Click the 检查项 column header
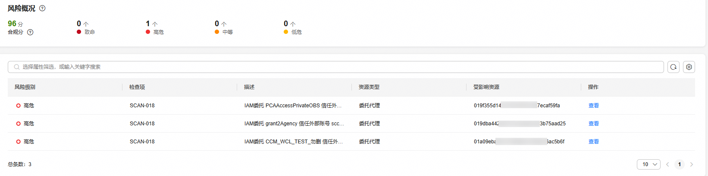708x176 pixels. click(x=137, y=87)
